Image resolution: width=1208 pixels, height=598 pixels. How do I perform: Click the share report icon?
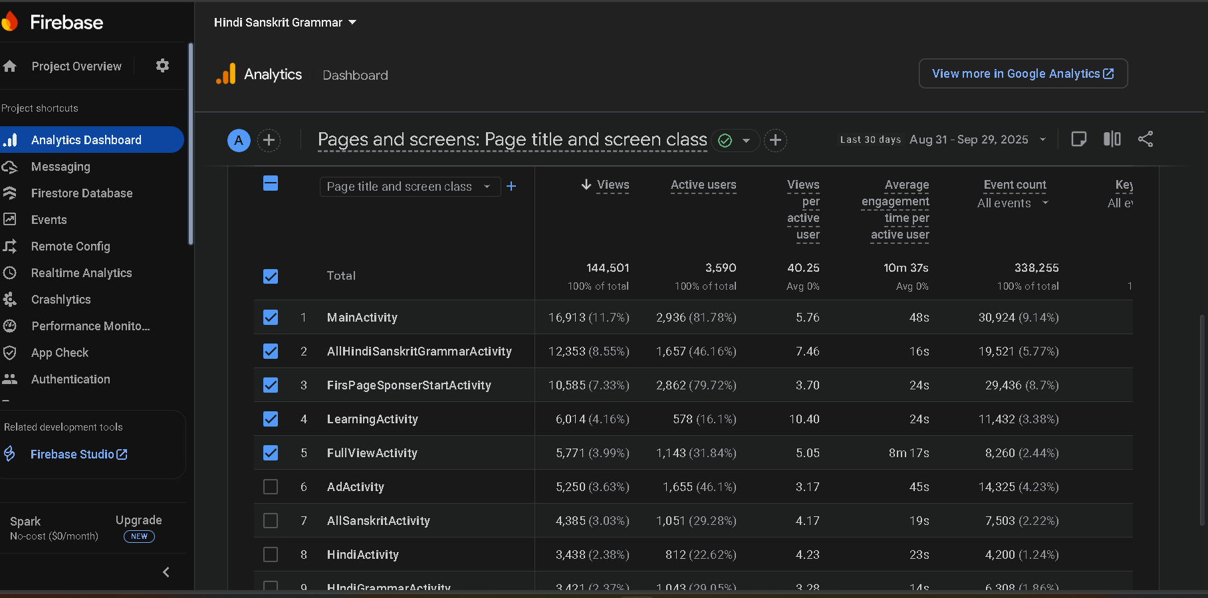1145,139
